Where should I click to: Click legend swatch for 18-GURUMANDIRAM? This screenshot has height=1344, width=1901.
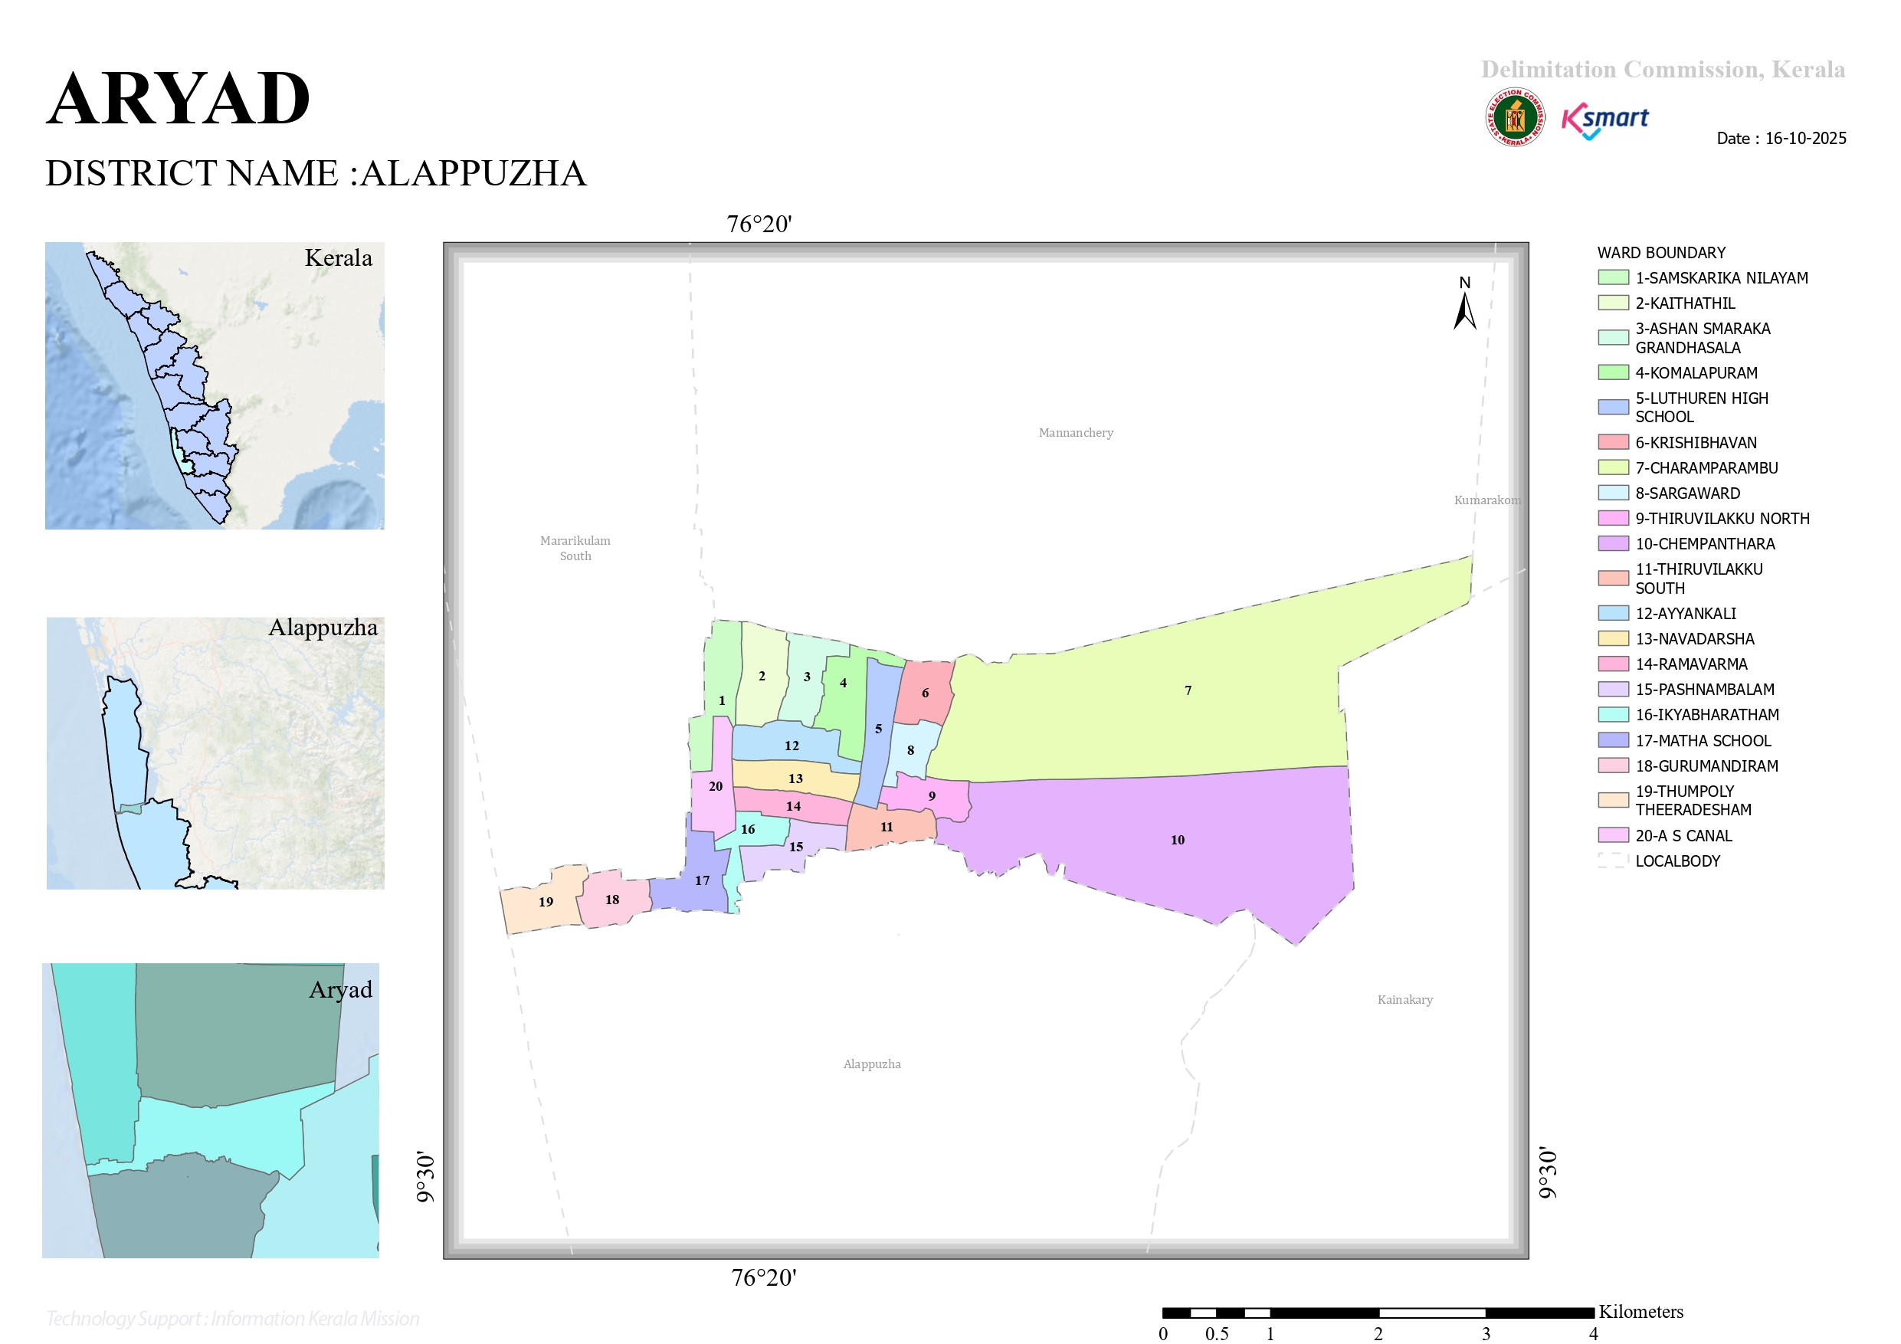point(1613,766)
